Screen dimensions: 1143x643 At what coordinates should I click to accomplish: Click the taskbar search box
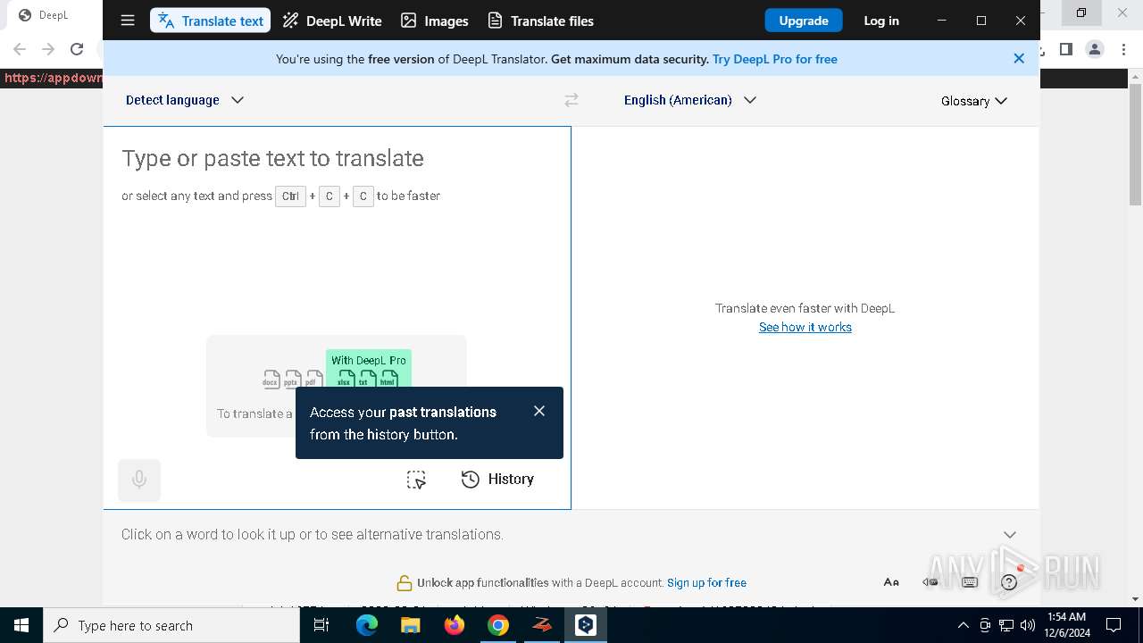(171, 625)
